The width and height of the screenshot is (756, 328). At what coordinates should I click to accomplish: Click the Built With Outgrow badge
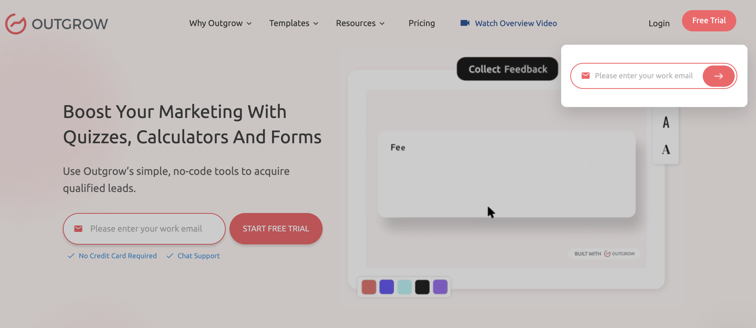[604, 254]
